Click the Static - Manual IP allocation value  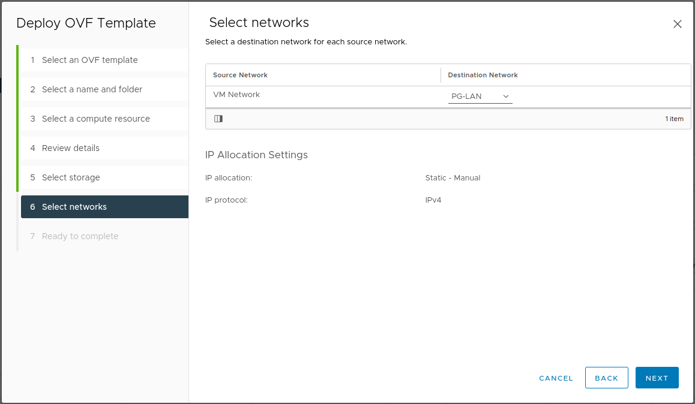pyautogui.click(x=453, y=178)
